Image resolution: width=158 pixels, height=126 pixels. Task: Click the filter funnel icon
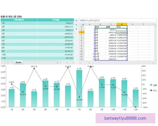pos(76,29)
